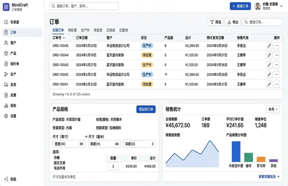Viewport: 288px width, 186px height.
Task: Open the 发货 sidebar item
Action: [x=22, y=85]
